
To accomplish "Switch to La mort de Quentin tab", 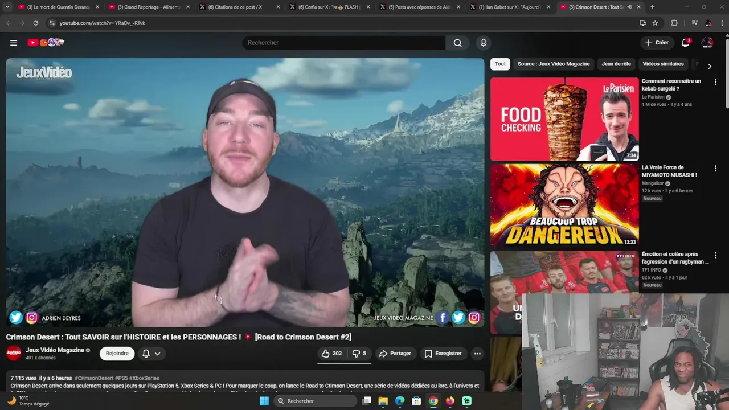I will (x=59, y=7).
